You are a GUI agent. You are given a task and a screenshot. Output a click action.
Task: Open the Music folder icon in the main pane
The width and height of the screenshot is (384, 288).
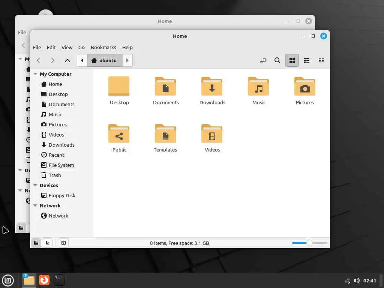tap(258, 86)
